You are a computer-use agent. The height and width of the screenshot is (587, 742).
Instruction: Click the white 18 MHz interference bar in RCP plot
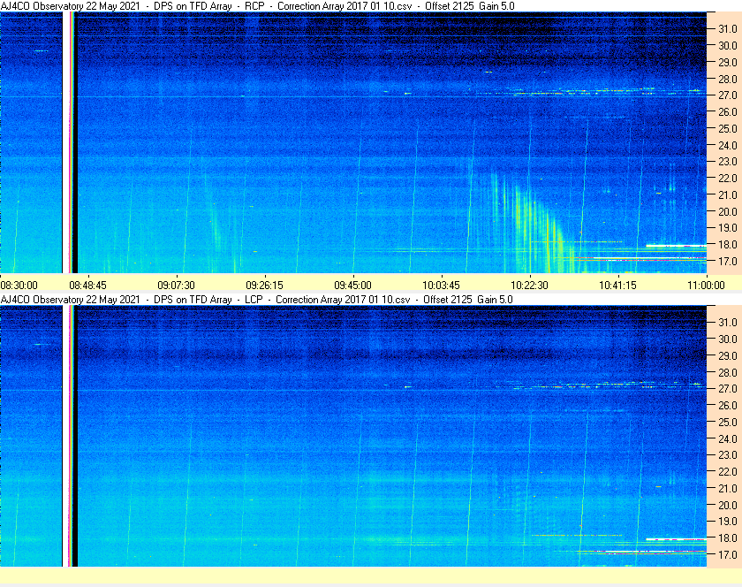coord(677,246)
